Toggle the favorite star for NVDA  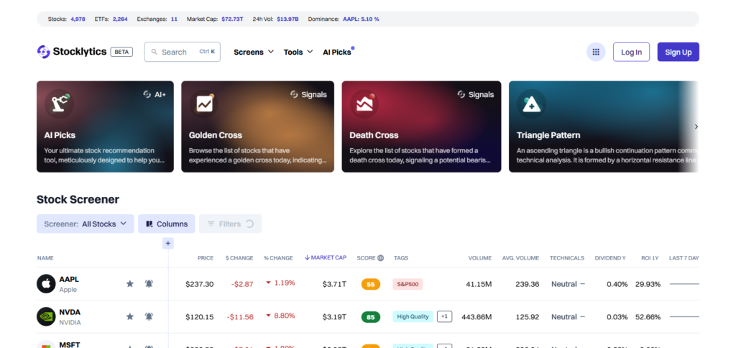(130, 316)
